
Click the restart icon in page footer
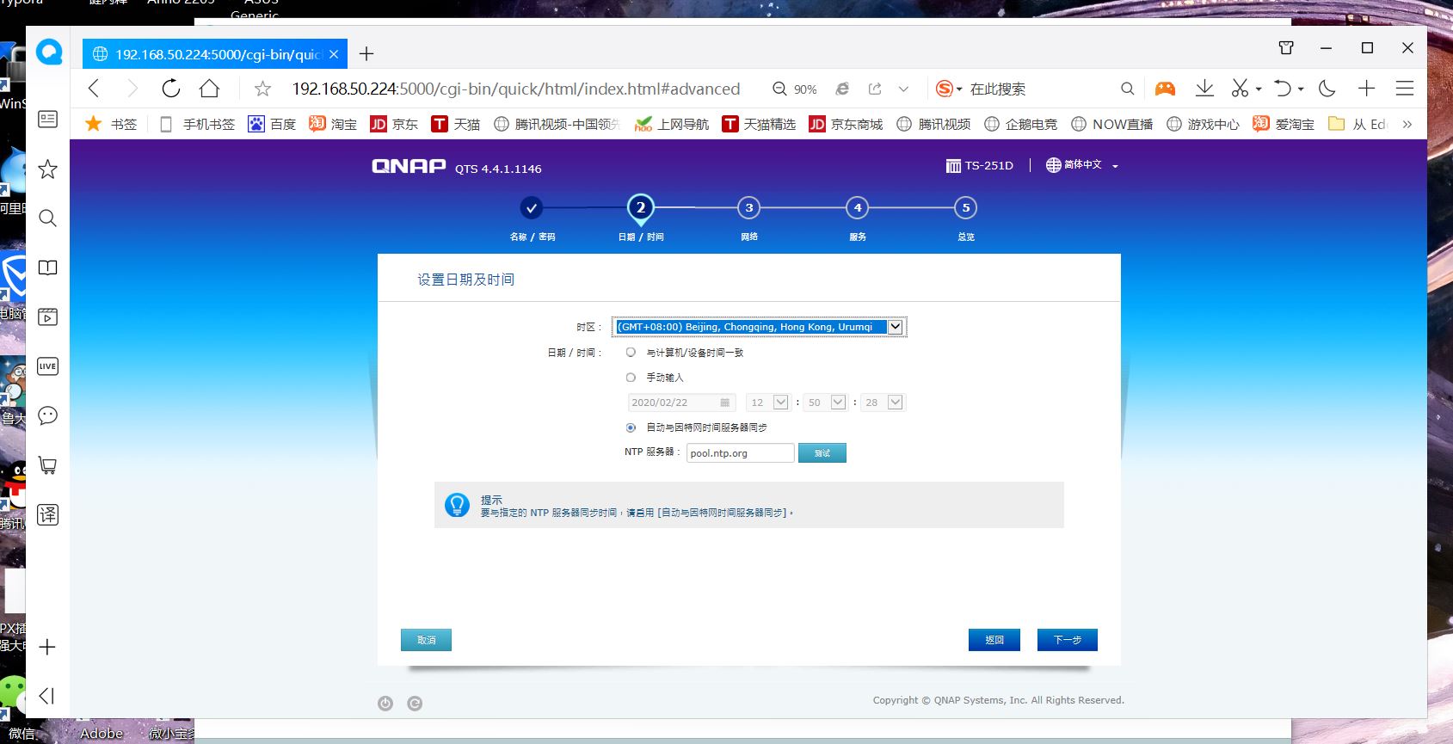415,704
